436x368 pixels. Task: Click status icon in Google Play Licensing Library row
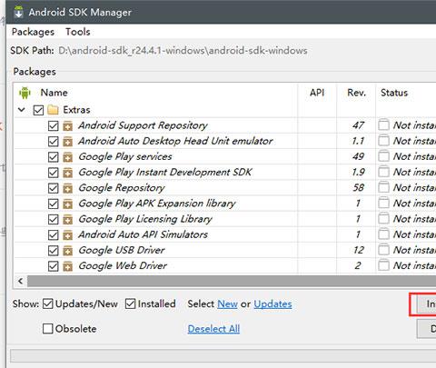383,218
